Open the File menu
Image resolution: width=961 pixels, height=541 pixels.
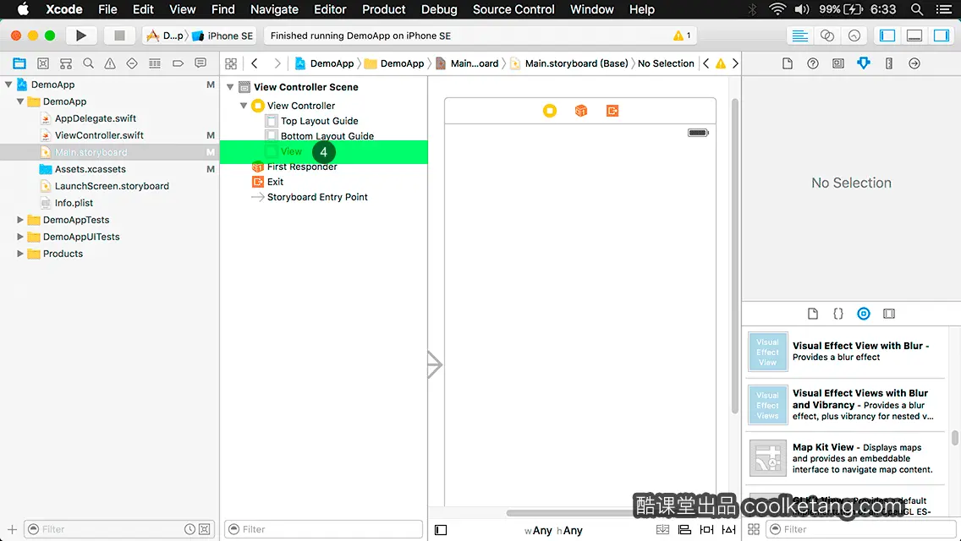107,9
